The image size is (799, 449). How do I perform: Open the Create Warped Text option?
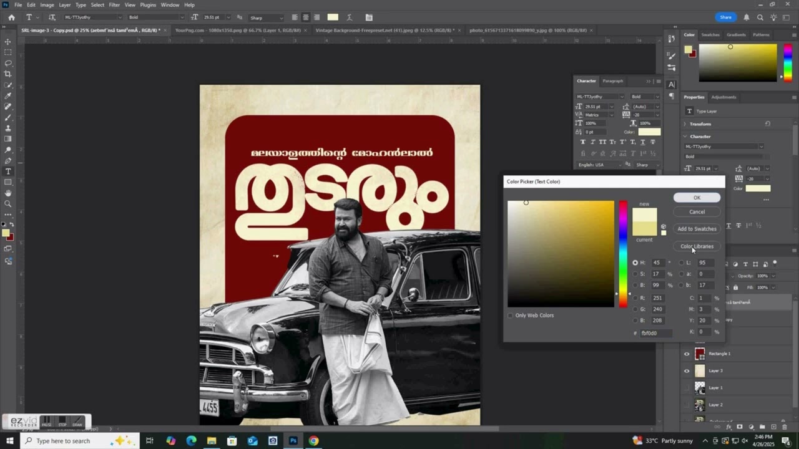[x=349, y=17]
